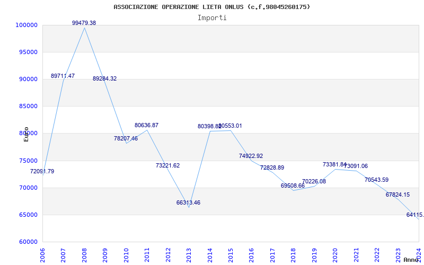Click the x-axis year 2009
The image size is (424, 265).
tap(105, 255)
